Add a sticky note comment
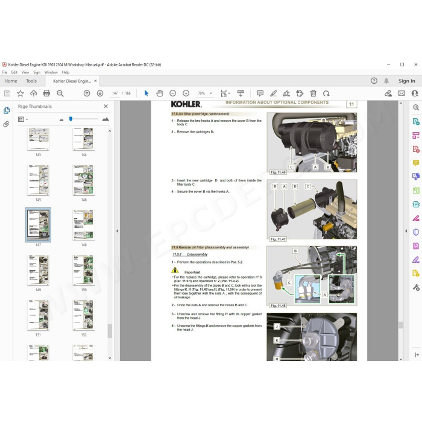The height and width of the screenshot is (422, 422). [x=260, y=93]
